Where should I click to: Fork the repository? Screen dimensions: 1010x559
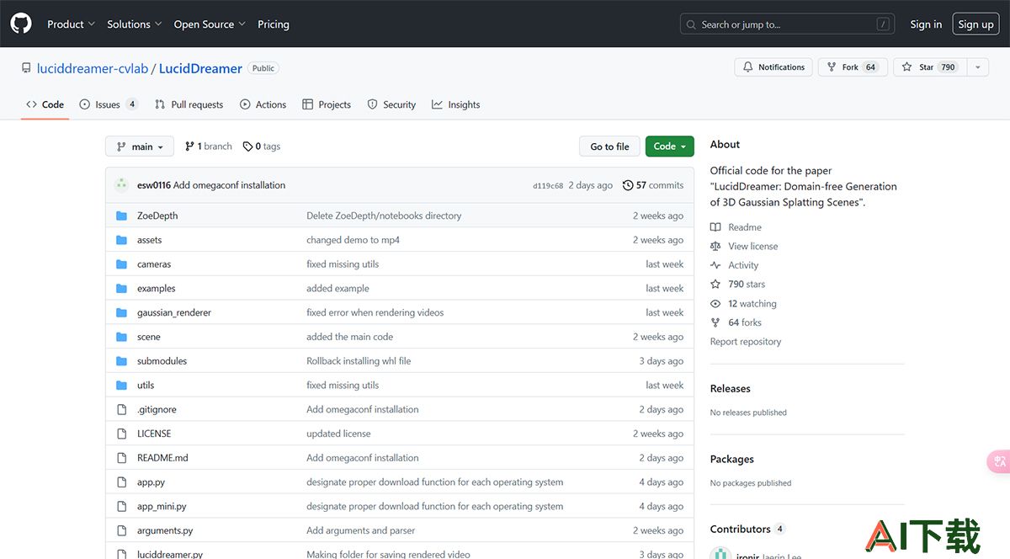(x=851, y=67)
